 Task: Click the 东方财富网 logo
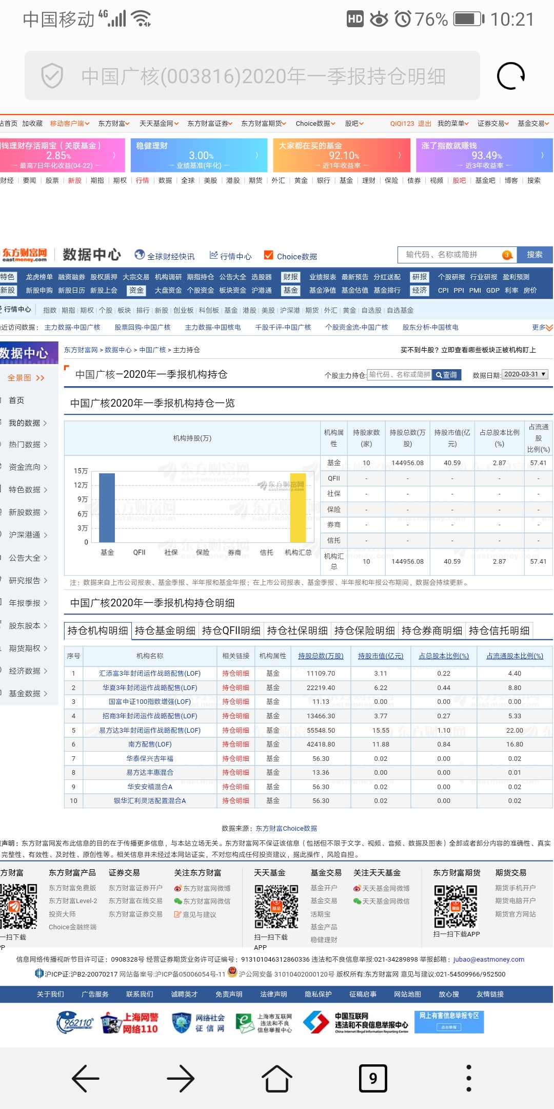click(24, 255)
